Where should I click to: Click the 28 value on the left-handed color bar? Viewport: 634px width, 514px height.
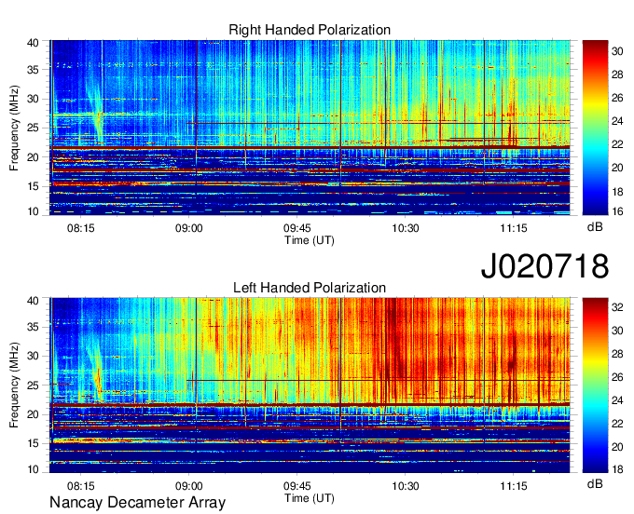(617, 354)
